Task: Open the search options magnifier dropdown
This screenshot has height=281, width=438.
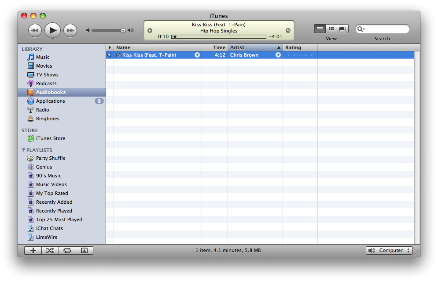Action: click(x=361, y=29)
